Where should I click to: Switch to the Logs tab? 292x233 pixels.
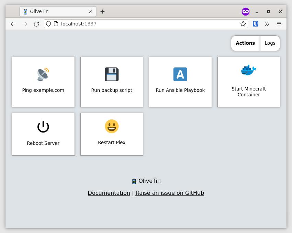click(x=270, y=43)
